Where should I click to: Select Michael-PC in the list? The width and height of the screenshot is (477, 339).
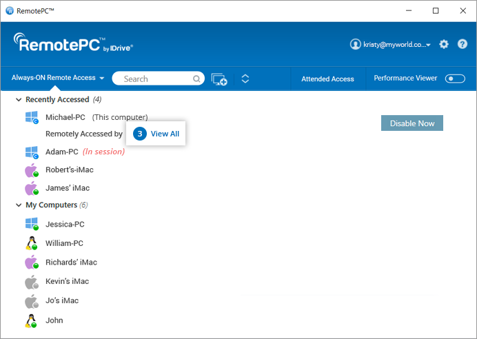point(65,117)
